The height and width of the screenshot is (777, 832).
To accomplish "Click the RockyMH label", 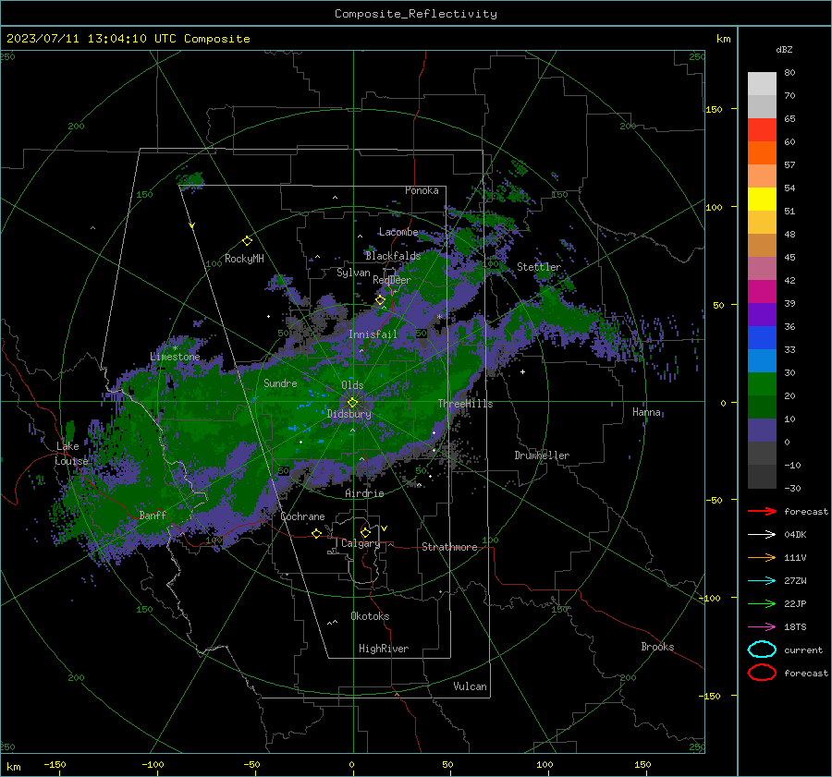I will 244,259.
